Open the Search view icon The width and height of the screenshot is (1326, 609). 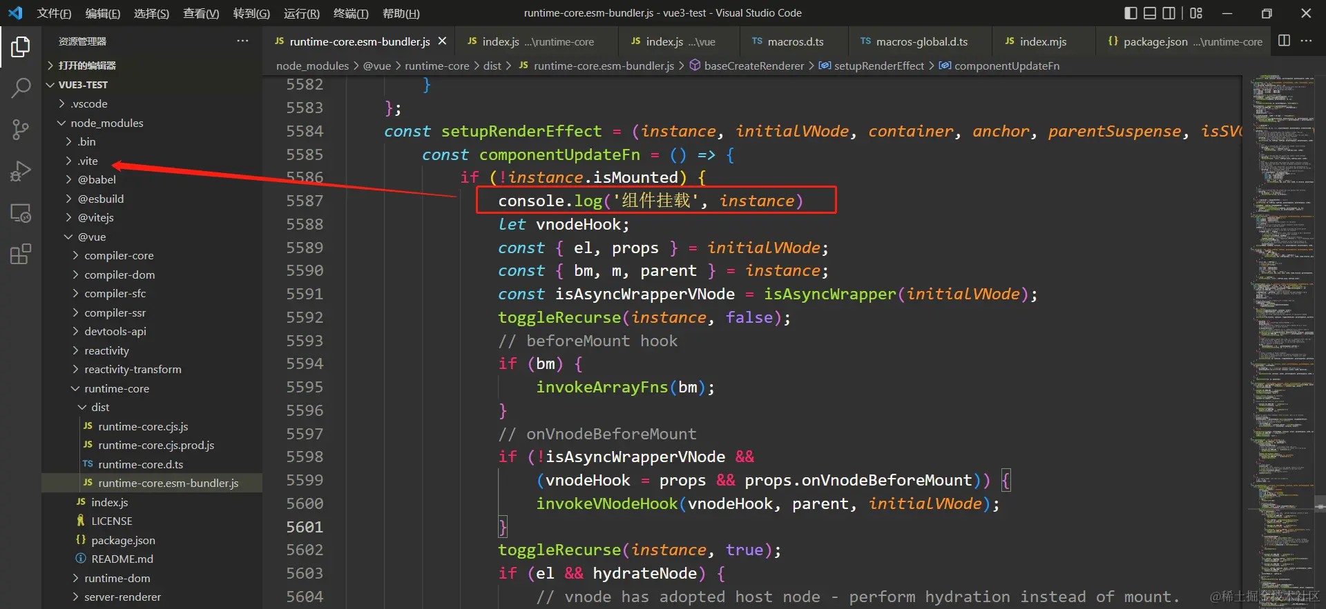[21, 88]
